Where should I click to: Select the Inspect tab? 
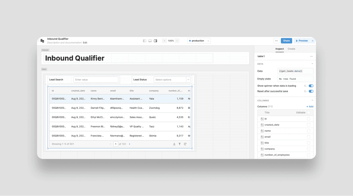point(279,49)
